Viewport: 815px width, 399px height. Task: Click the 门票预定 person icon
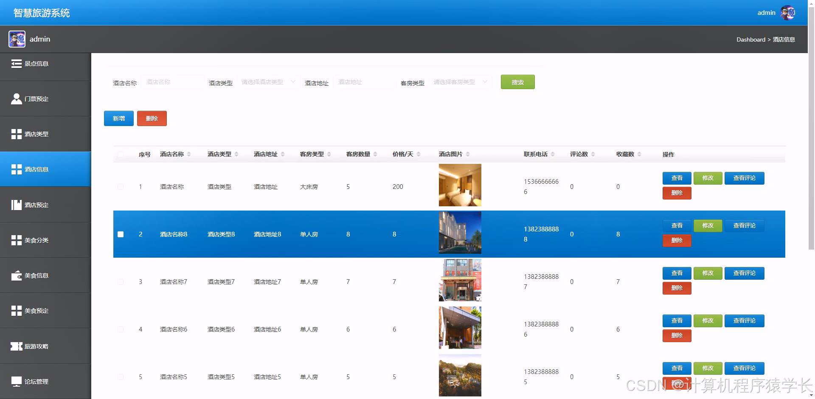point(16,99)
